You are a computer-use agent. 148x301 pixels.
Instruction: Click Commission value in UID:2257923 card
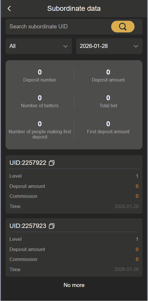pos(137,259)
